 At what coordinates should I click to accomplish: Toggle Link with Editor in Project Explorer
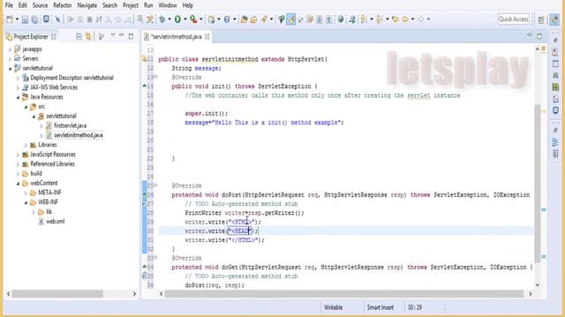88,36
